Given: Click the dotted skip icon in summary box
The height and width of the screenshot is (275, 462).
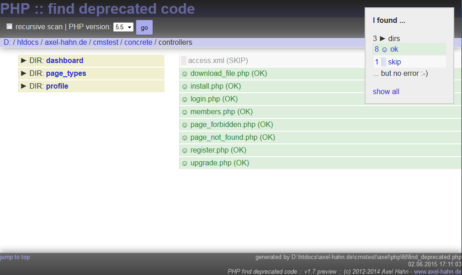Looking at the screenshot, I should pos(383,62).
